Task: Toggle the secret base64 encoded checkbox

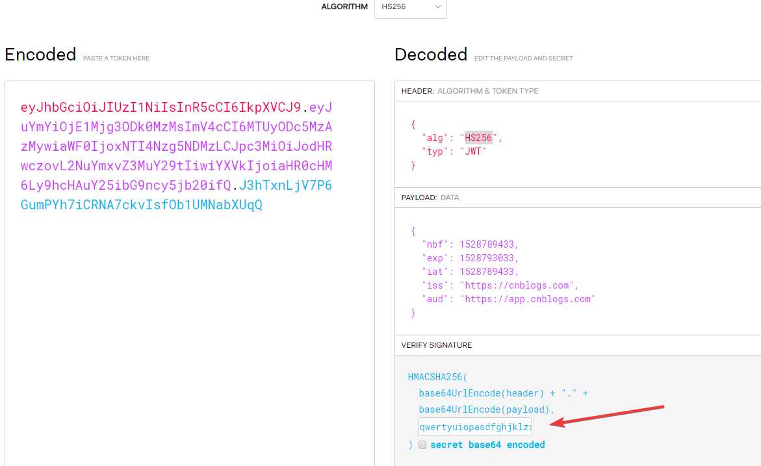Action: [x=422, y=445]
